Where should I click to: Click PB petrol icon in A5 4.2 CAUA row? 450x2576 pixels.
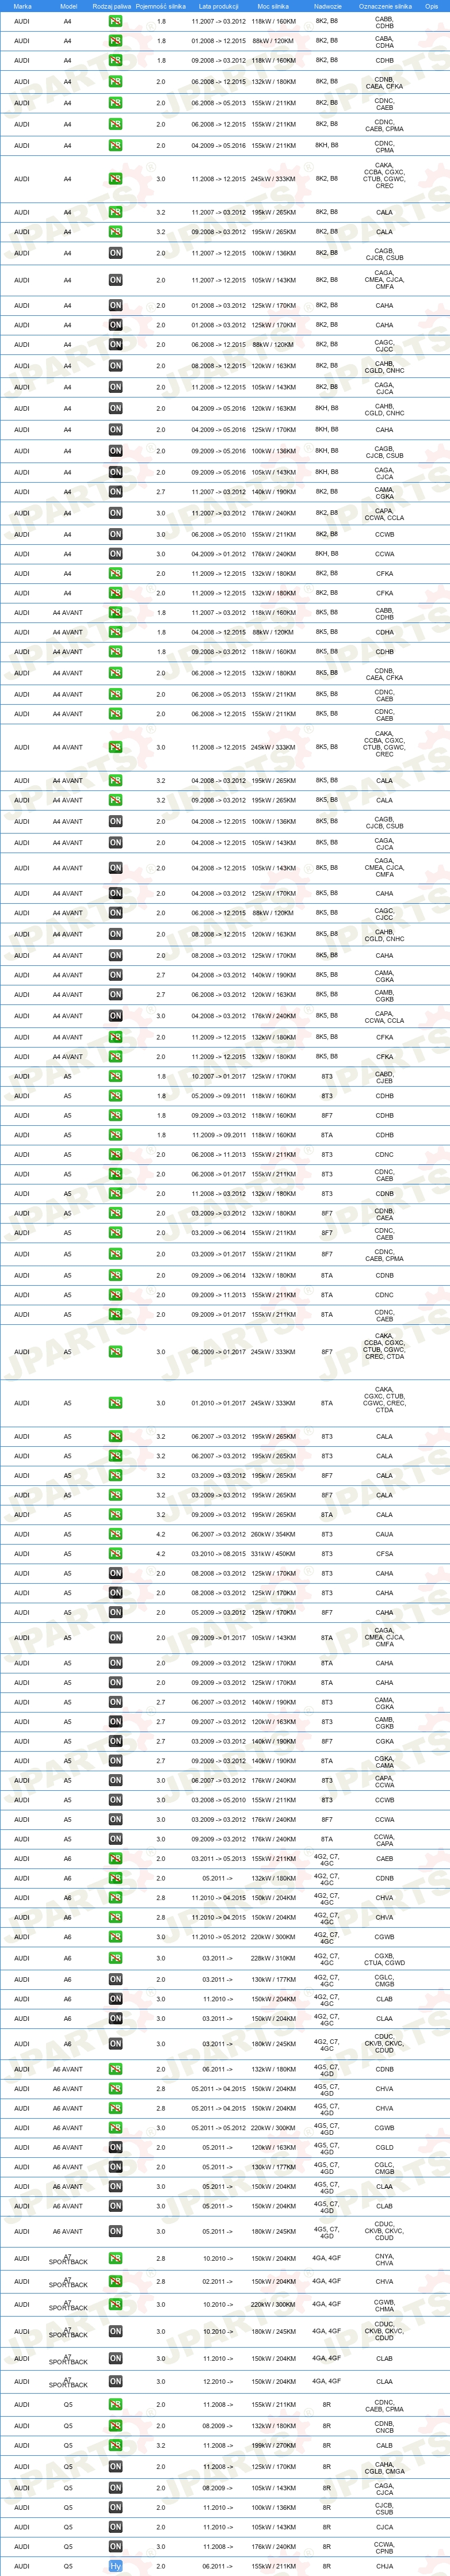(x=115, y=1534)
